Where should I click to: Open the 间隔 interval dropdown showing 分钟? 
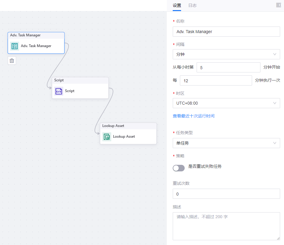coord(226,54)
